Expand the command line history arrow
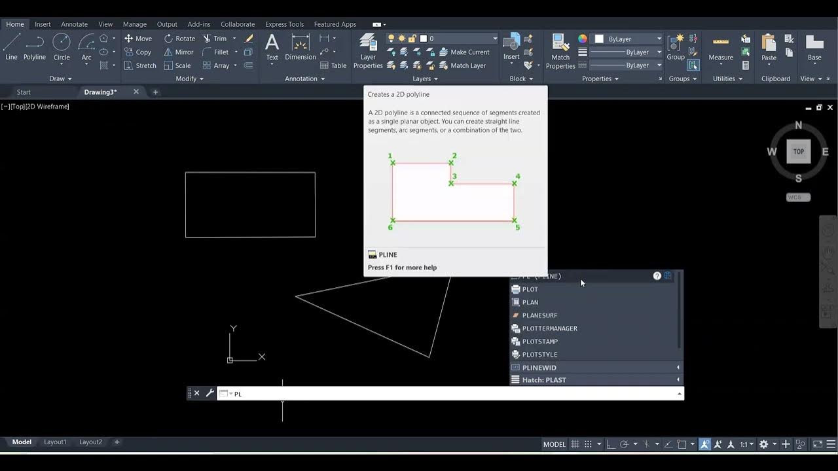This screenshot has height=471, width=838. click(x=679, y=394)
